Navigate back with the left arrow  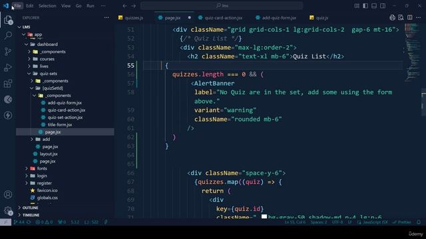pos(124,6)
